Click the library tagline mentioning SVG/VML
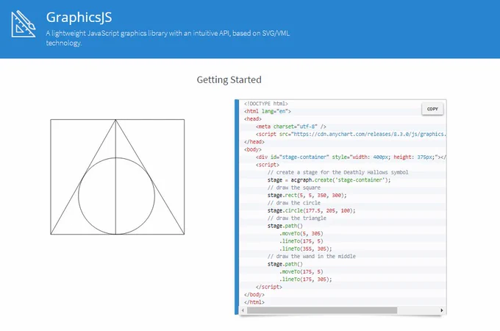This screenshot has height=331, width=500. tap(168, 38)
